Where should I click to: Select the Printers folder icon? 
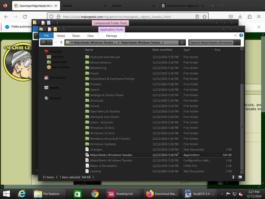coord(87,84)
